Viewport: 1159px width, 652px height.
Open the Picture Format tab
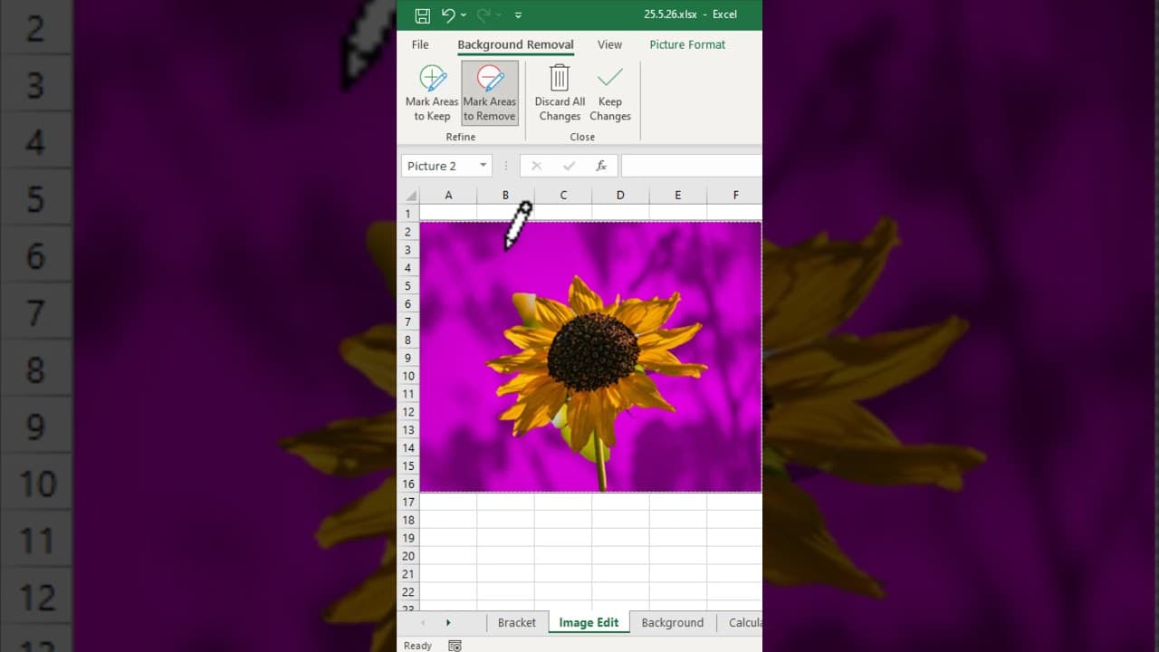tap(687, 44)
